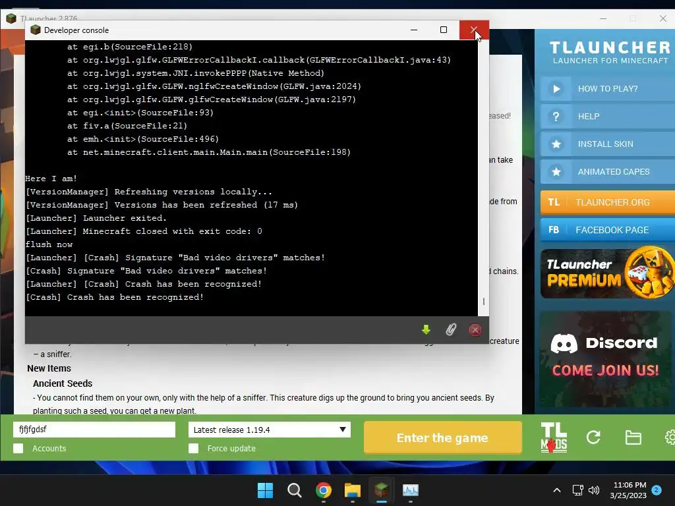The width and height of the screenshot is (675, 506).
Task: Click the refresh arrow icon in launcher bar
Action: (x=593, y=437)
